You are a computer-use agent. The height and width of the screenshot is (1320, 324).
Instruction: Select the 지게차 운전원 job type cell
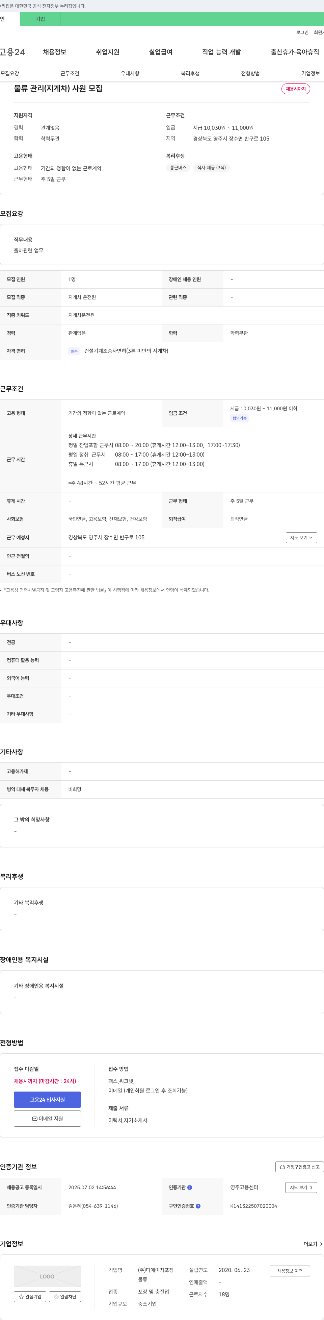coord(82,297)
